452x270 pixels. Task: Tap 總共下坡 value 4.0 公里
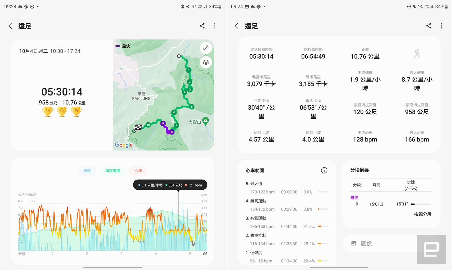313,139
